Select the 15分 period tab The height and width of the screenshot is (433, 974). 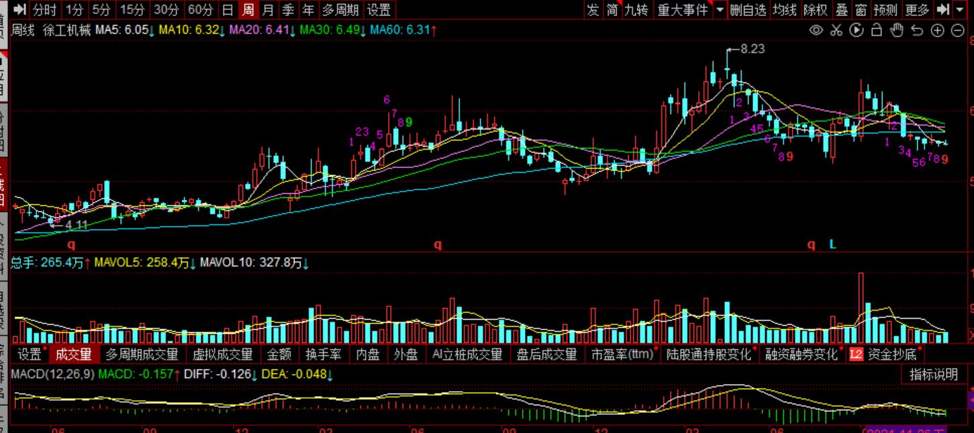point(132,9)
